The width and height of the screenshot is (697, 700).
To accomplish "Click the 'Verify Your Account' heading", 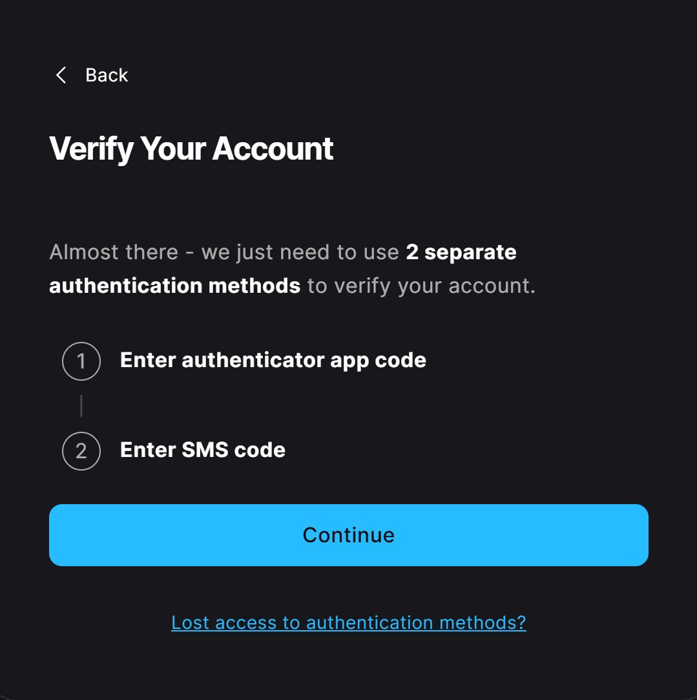I will pos(191,149).
